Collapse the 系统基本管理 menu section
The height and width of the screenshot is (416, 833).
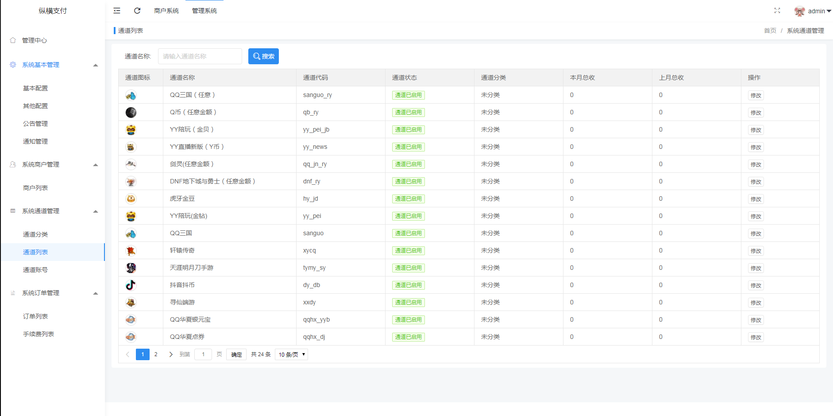pyautogui.click(x=95, y=65)
